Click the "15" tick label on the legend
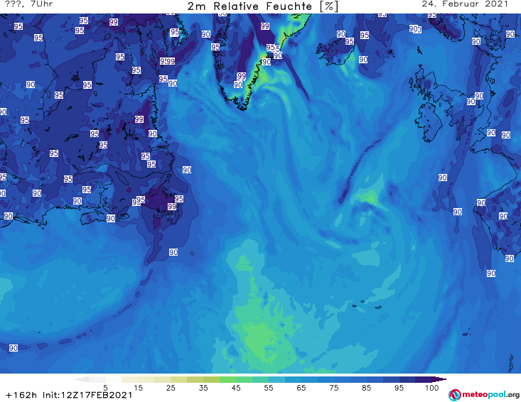This screenshot has height=402, width=521. 138,388
